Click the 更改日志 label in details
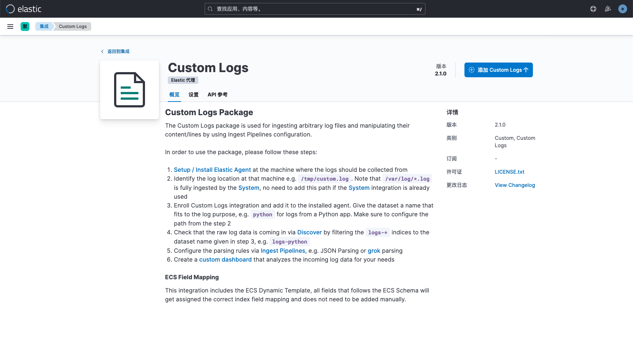 [x=457, y=185]
